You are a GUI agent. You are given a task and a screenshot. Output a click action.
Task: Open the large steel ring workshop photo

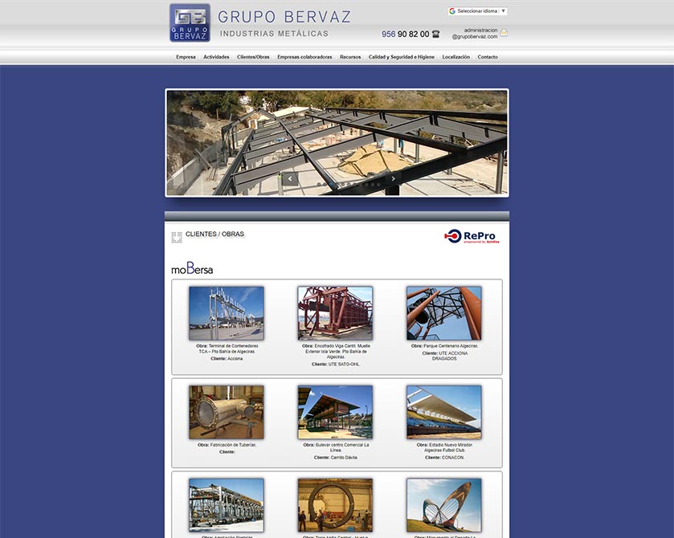click(335, 505)
